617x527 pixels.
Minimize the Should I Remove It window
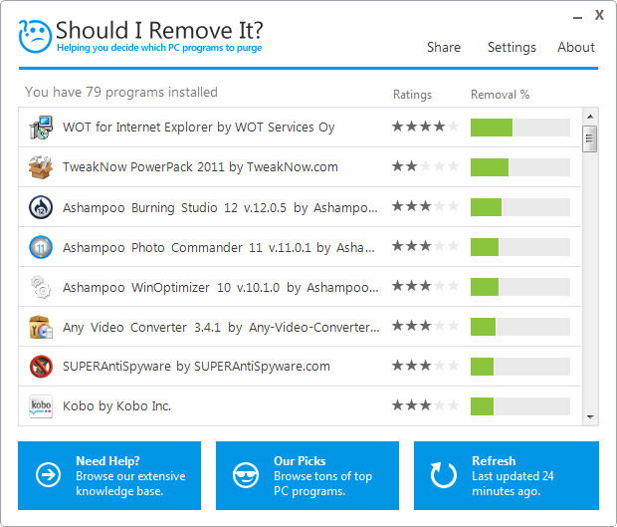click(577, 17)
